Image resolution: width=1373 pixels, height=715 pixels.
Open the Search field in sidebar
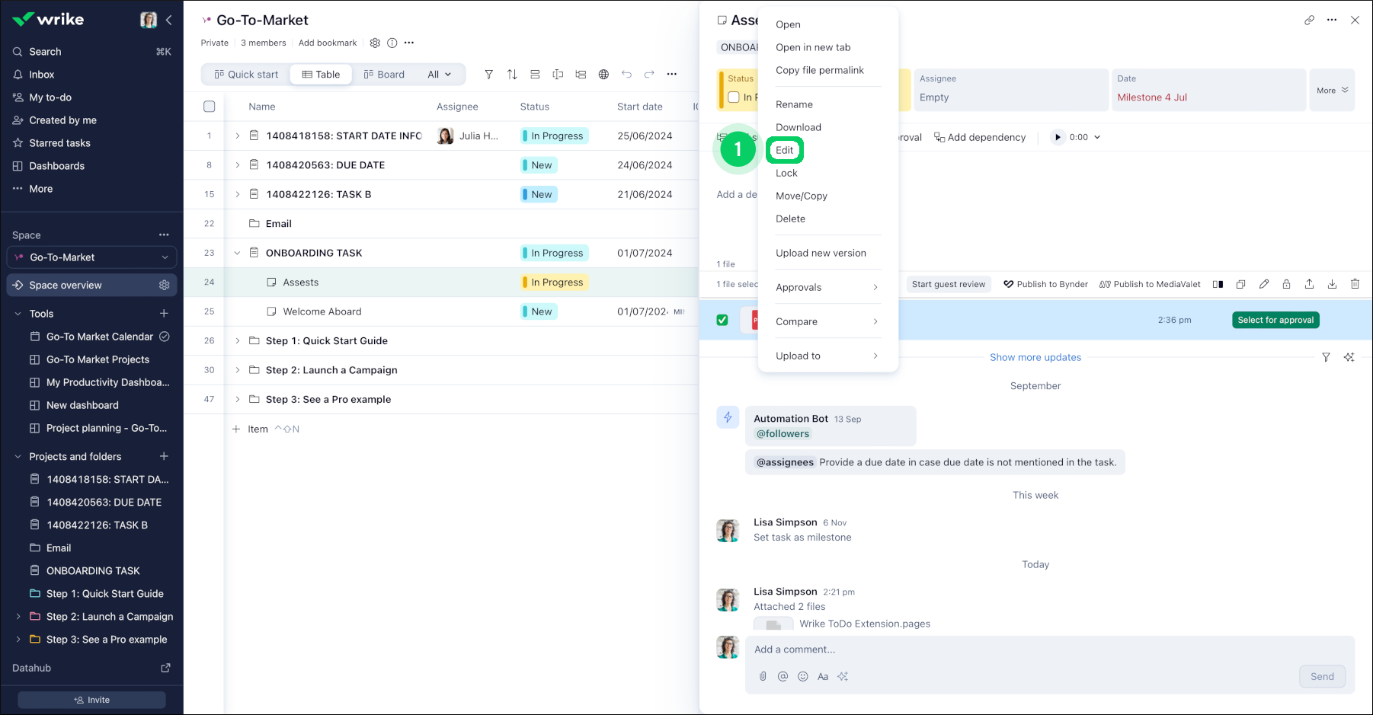tap(91, 52)
